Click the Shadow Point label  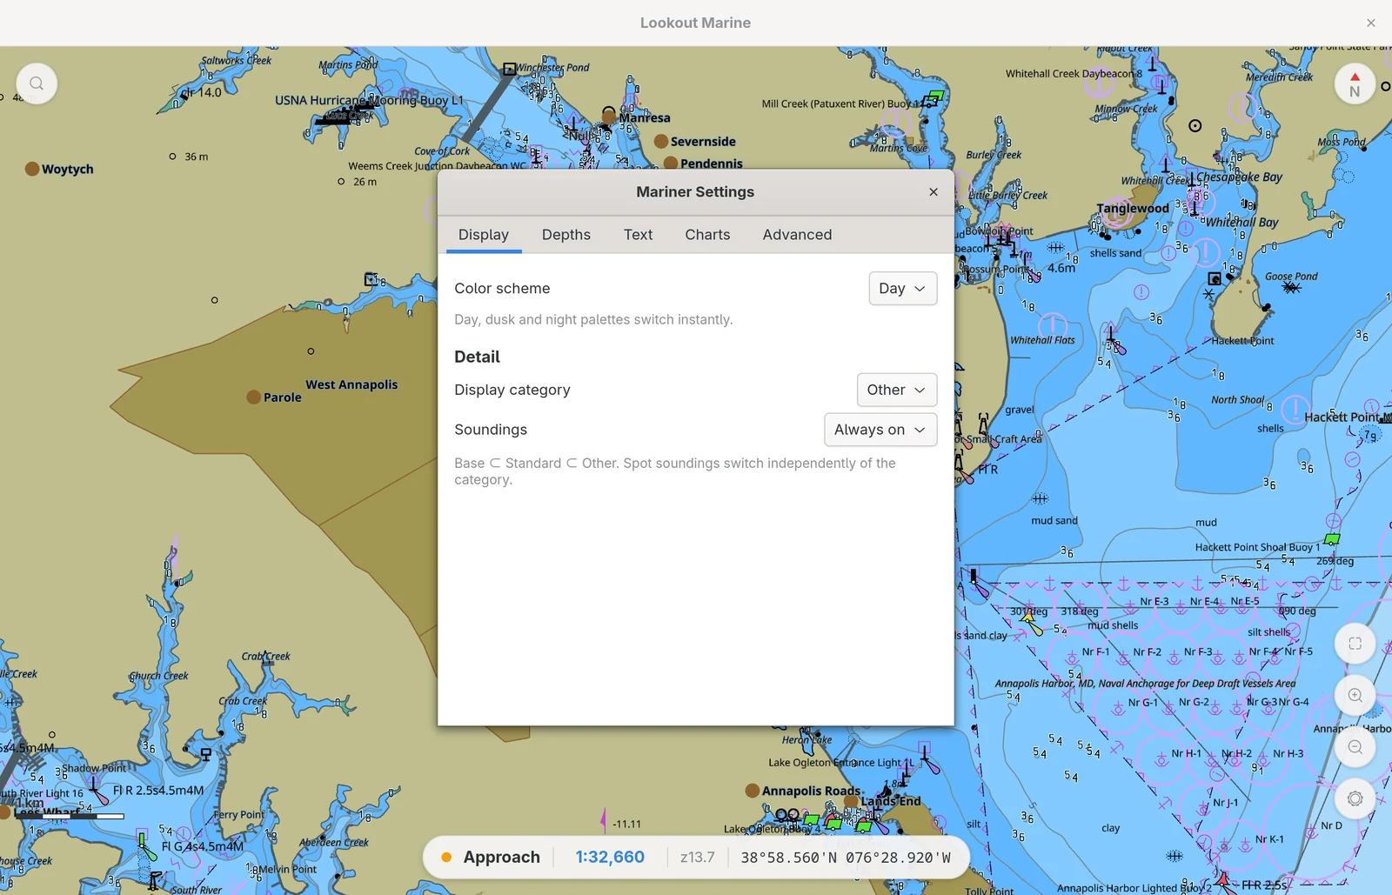pos(94,768)
